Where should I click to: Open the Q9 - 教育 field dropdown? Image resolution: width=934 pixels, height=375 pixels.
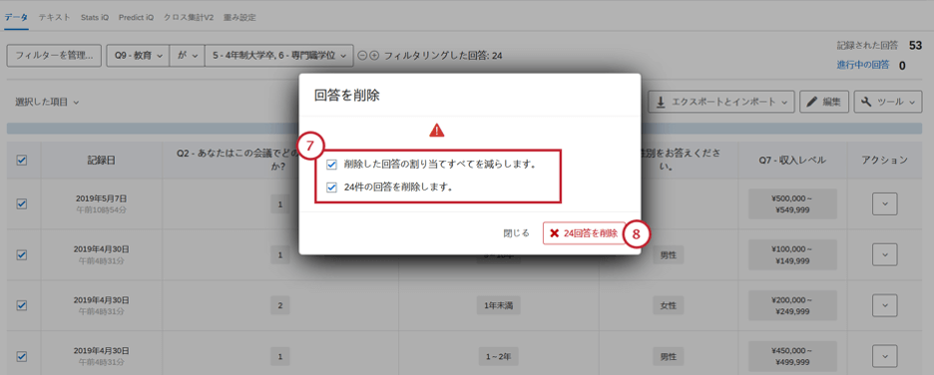click(138, 56)
